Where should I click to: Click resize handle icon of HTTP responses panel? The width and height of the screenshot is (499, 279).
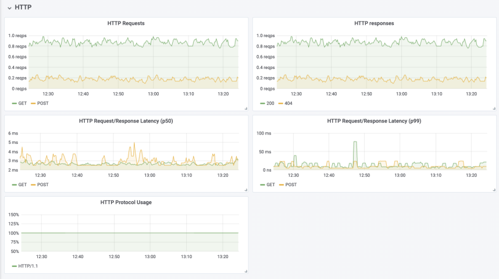pyautogui.click(x=494, y=108)
